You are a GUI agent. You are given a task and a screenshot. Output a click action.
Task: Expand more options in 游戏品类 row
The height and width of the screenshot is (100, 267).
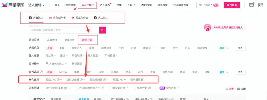click(224, 72)
